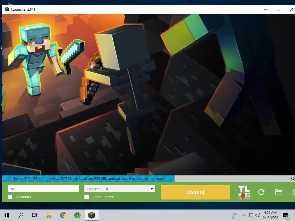Minimize the TLauncher window
Viewport: 295px width, 221px height.
tap(266, 9)
